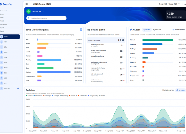Click the Spam category row label
The width and height of the screenshot is (186, 134).
pos(28,68)
